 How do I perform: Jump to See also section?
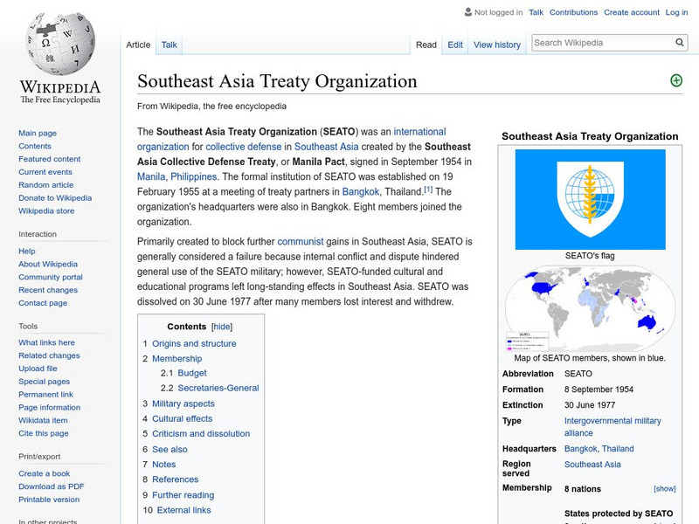[x=170, y=449]
